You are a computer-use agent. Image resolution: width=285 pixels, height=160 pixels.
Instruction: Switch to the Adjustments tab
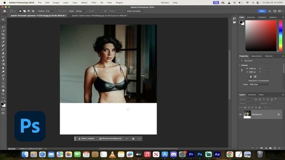pos(256,56)
